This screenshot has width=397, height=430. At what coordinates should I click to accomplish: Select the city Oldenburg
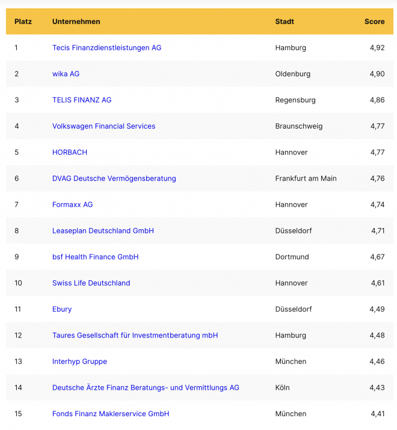click(x=293, y=74)
